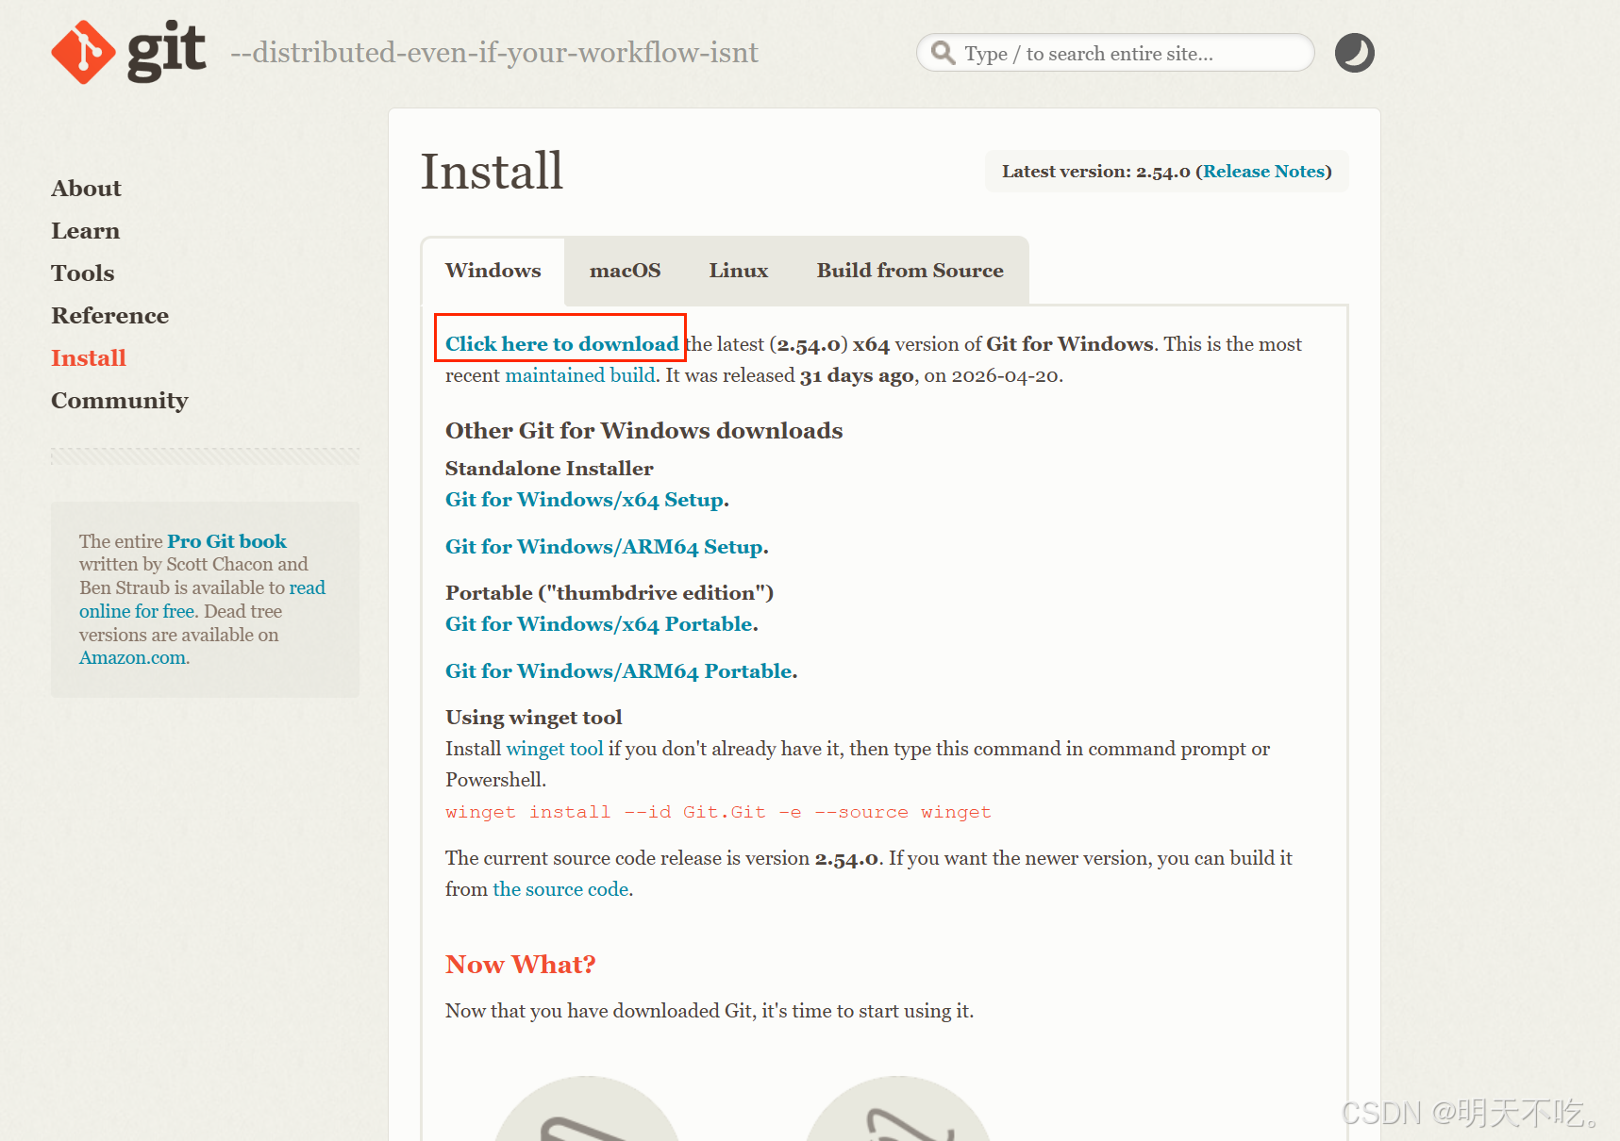The image size is (1620, 1141).
Task: Click the 'Now What?' heading
Action: [x=521, y=965]
